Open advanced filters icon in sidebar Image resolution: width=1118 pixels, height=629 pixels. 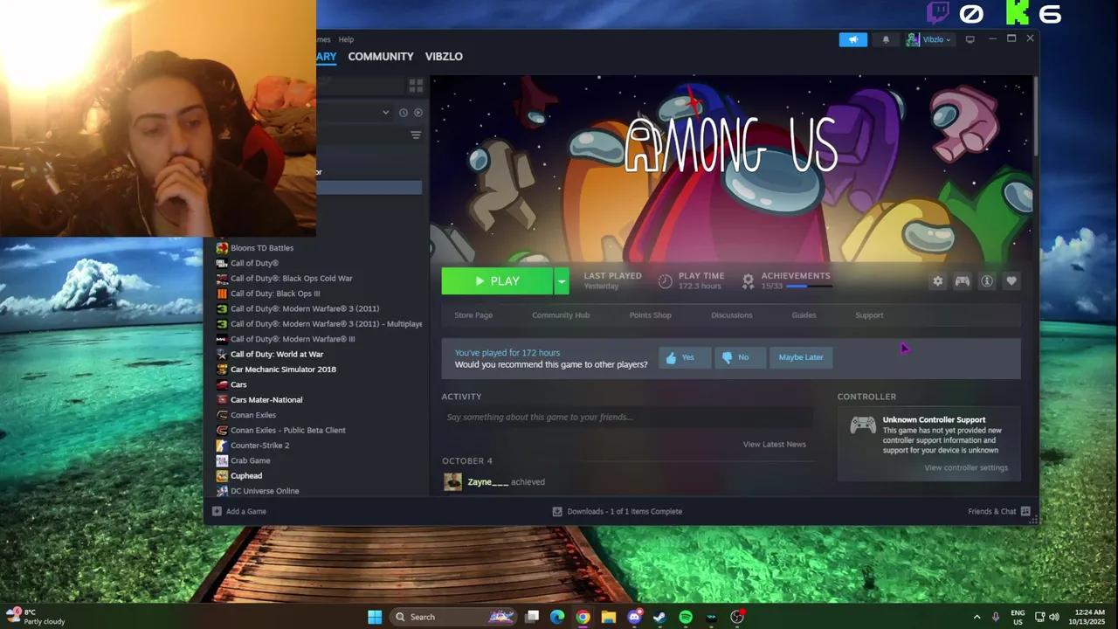pyautogui.click(x=416, y=135)
